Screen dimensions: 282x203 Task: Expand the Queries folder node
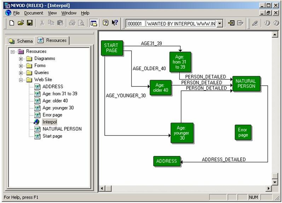[21, 73]
